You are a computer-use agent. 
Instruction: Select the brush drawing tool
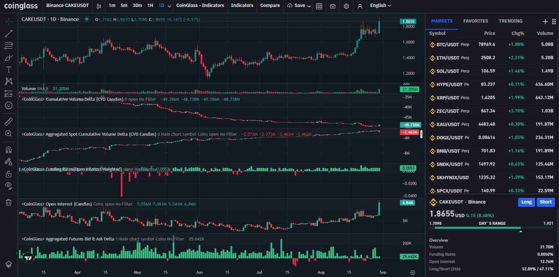[8, 58]
